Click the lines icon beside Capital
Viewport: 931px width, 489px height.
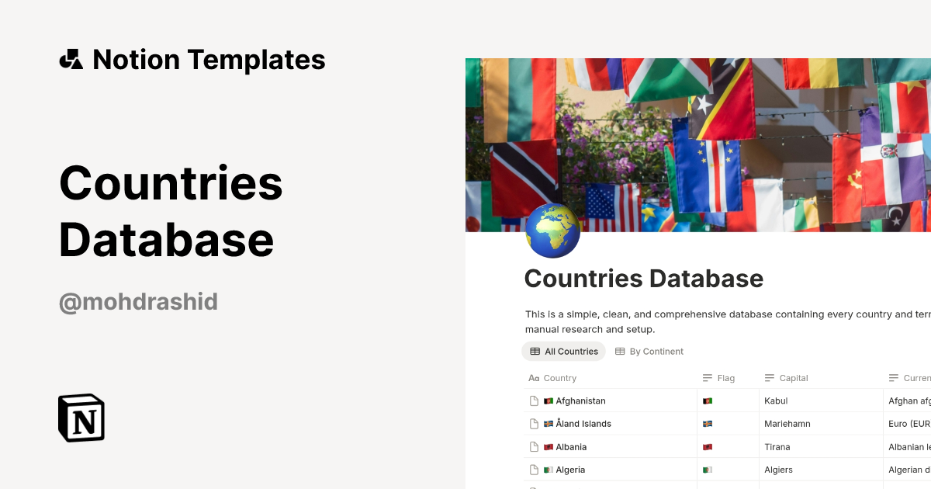click(x=770, y=378)
